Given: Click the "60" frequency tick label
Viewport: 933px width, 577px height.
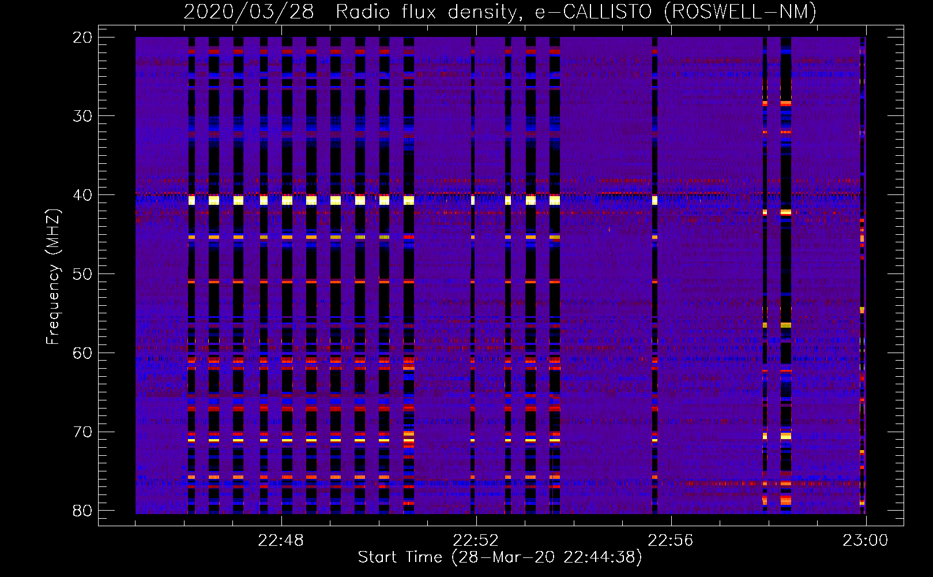Looking at the screenshot, I should tap(82, 353).
